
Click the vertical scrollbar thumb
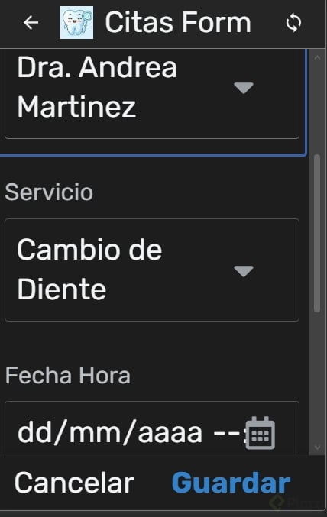[x=317, y=234]
